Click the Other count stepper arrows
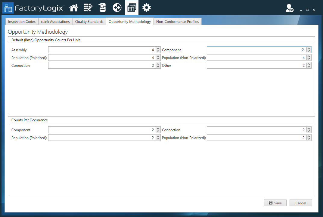323x217 pixels. pos(309,66)
